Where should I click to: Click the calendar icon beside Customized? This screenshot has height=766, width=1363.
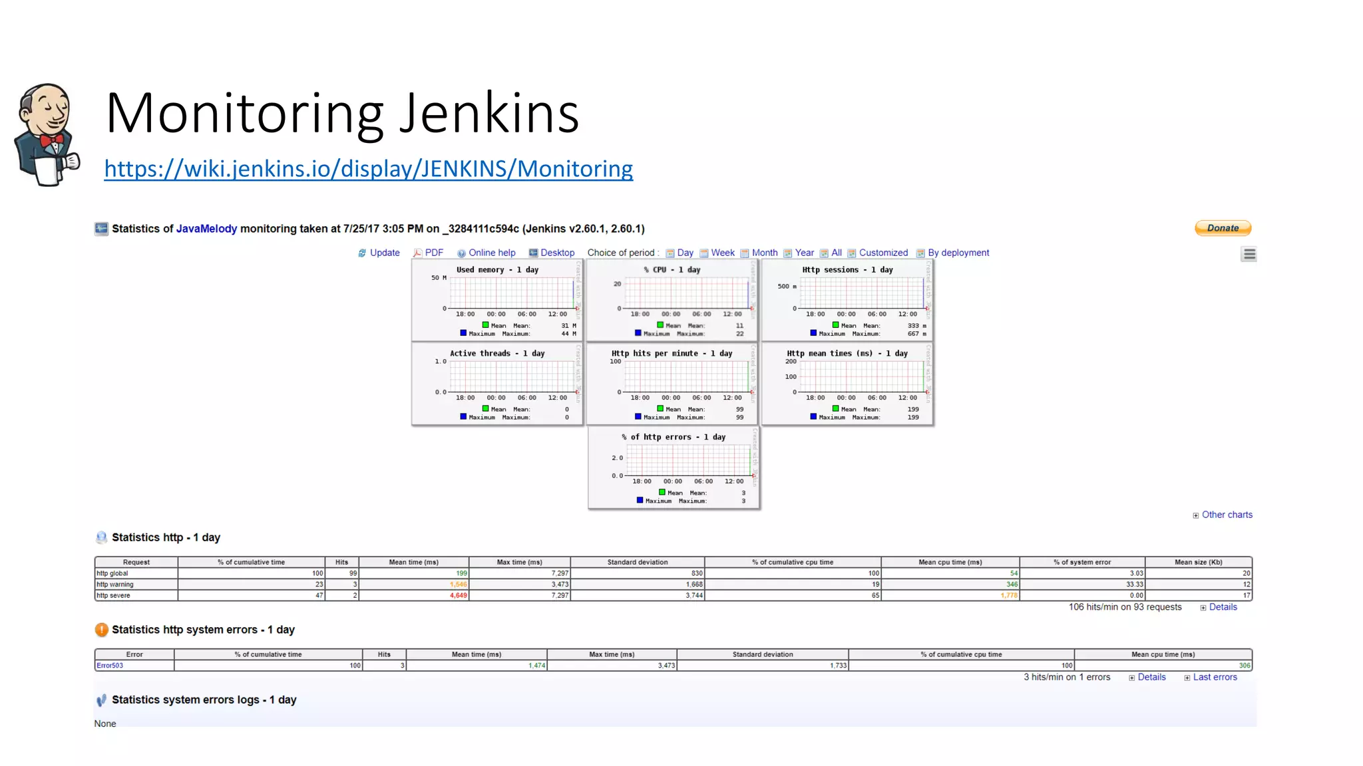coord(852,253)
